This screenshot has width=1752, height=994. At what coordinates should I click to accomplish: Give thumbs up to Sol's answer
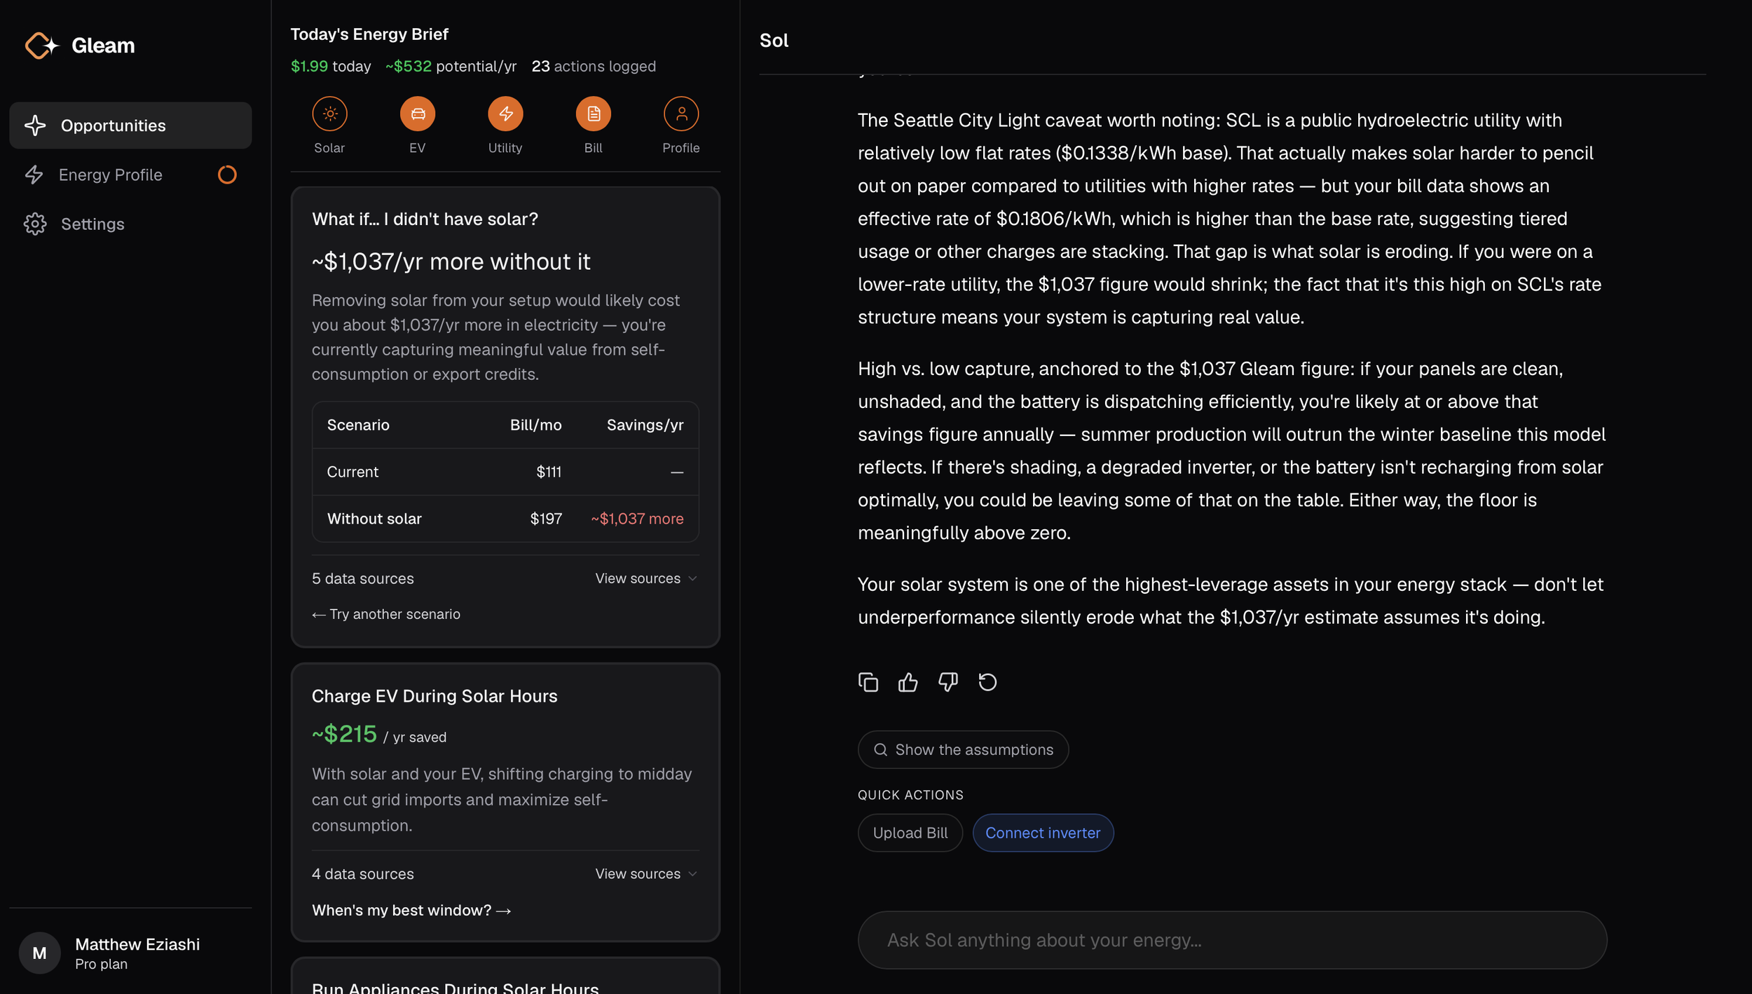click(x=908, y=682)
